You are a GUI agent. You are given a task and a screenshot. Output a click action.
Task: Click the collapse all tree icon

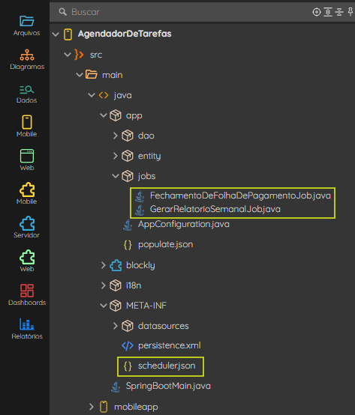[339, 12]
